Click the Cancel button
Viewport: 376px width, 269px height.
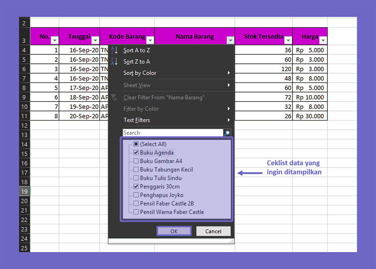coord(213,231)
